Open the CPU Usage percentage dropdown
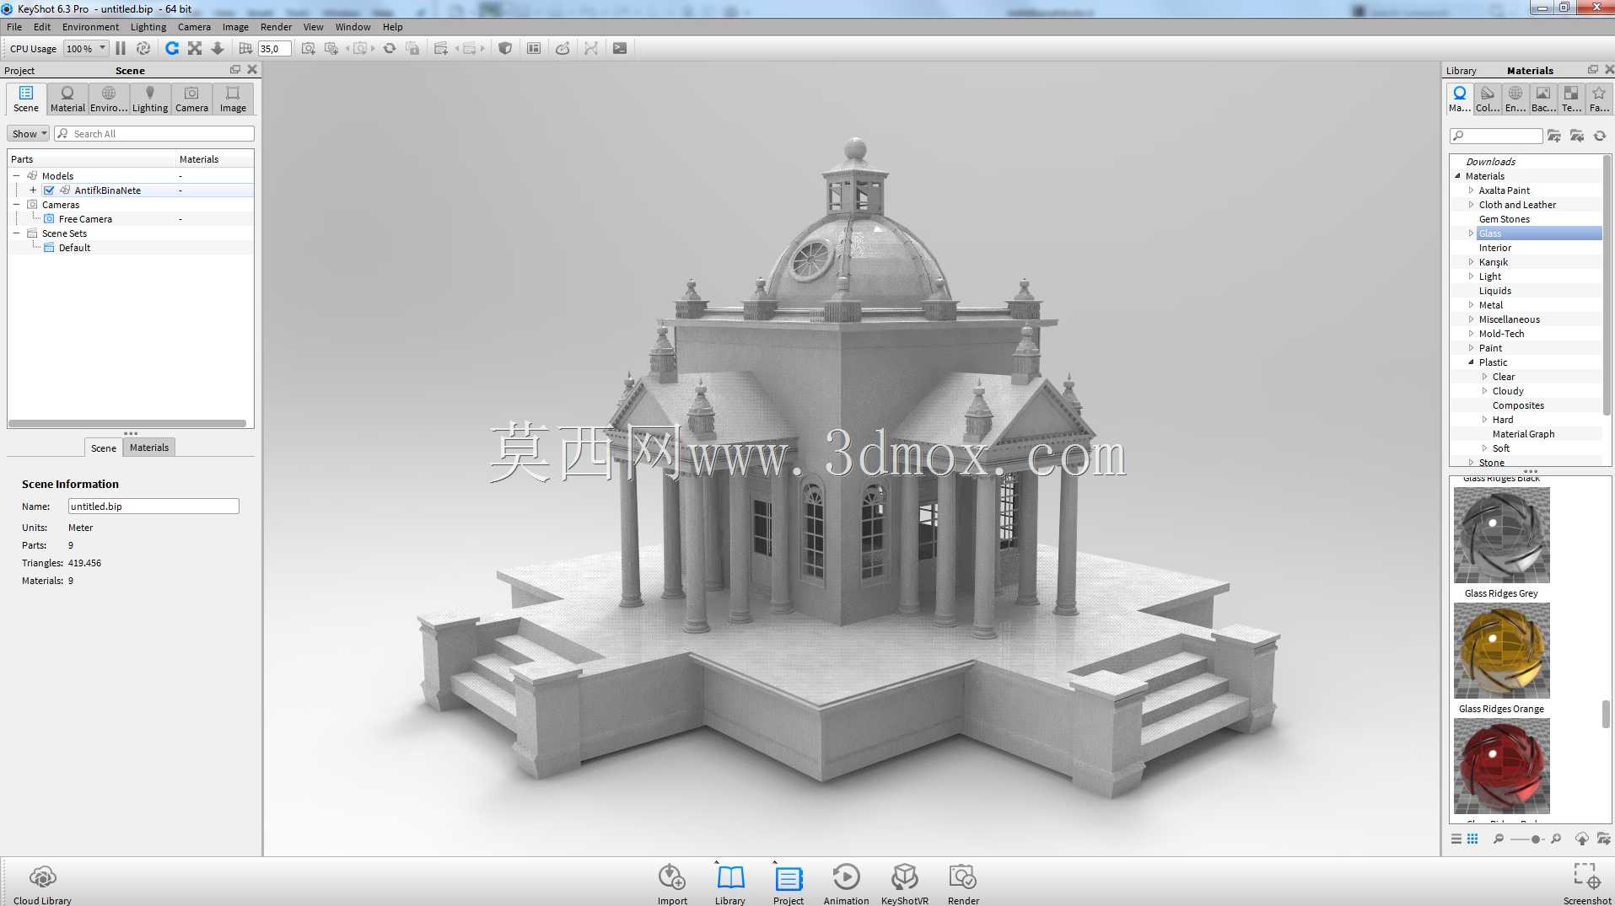The width and height of the screenshot is (1615, 906). (x=87, y=49)
